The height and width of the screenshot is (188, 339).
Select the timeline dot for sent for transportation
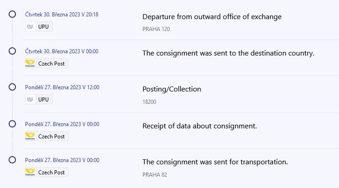click(x=12, y=160)
